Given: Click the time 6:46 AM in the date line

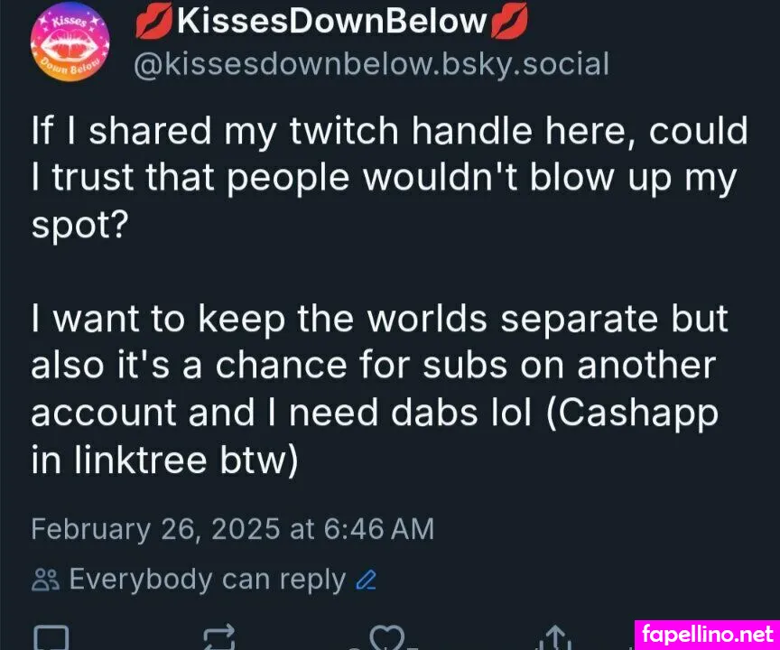Looking at the screenshot, I should click(380, 529).
